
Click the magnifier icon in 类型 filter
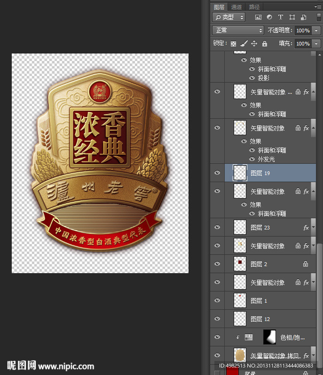coord(218,17)
